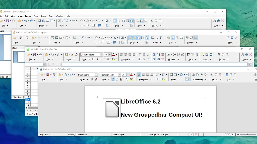Image resolution: width=257 pixels, height=144 pixels.
Task: Click the Undo icon in Impress
Action: coord(39,37)
